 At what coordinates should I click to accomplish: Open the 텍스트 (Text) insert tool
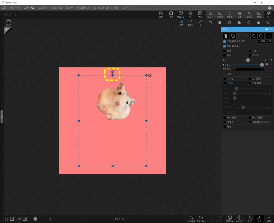(230, 14)
